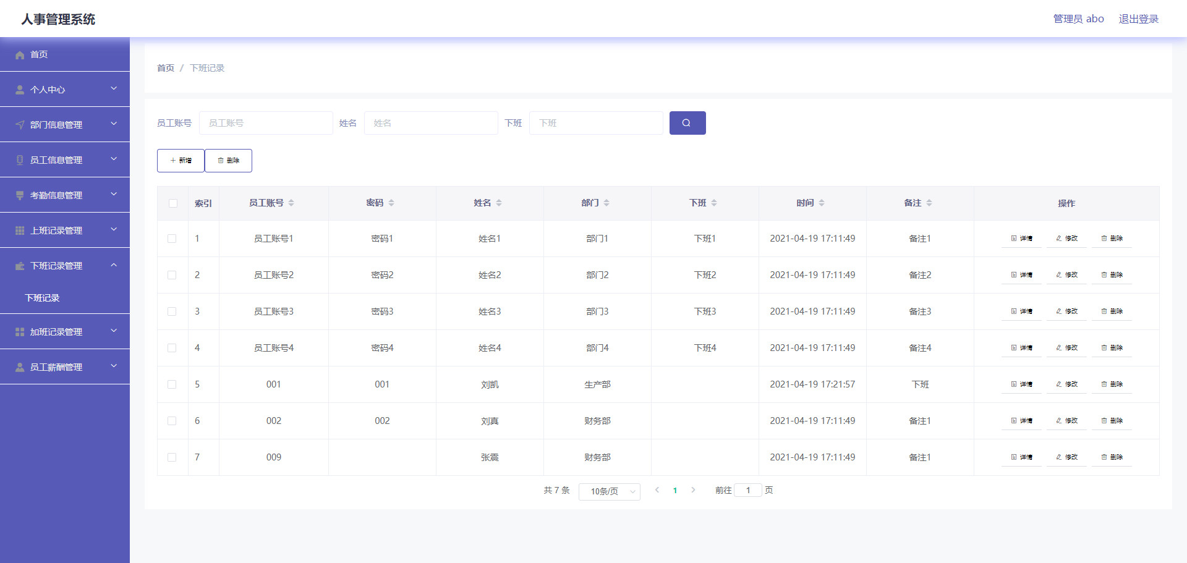
Task: Click the search magnifier button
Action: coord(687,123)
